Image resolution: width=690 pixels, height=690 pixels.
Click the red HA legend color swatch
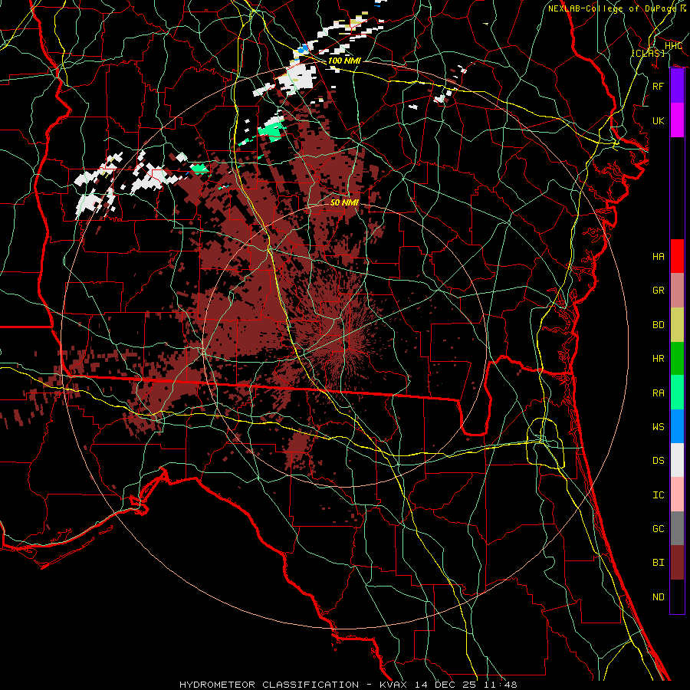677,256
